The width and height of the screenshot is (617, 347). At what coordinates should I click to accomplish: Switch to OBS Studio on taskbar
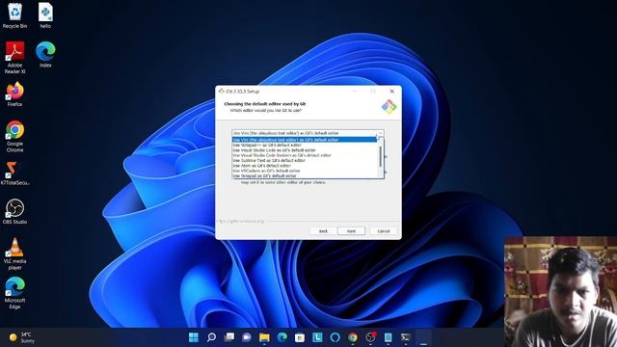click(370, 337)
